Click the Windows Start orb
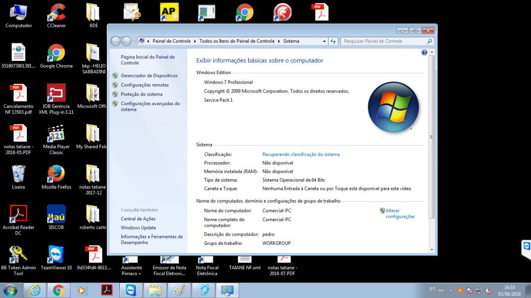This screenshot has width=531, height=298. click(10, 290)
